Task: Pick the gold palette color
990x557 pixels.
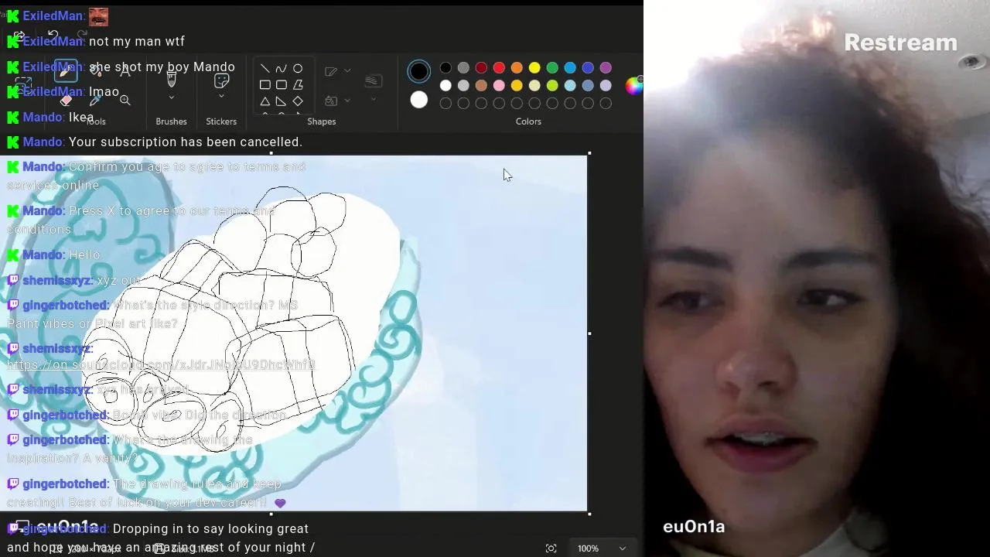Action: [517, 86]
